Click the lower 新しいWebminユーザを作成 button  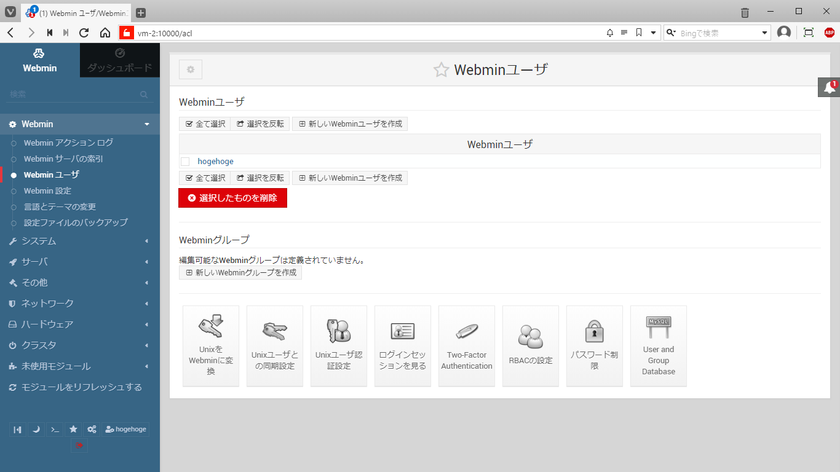[x=350, y=178]
